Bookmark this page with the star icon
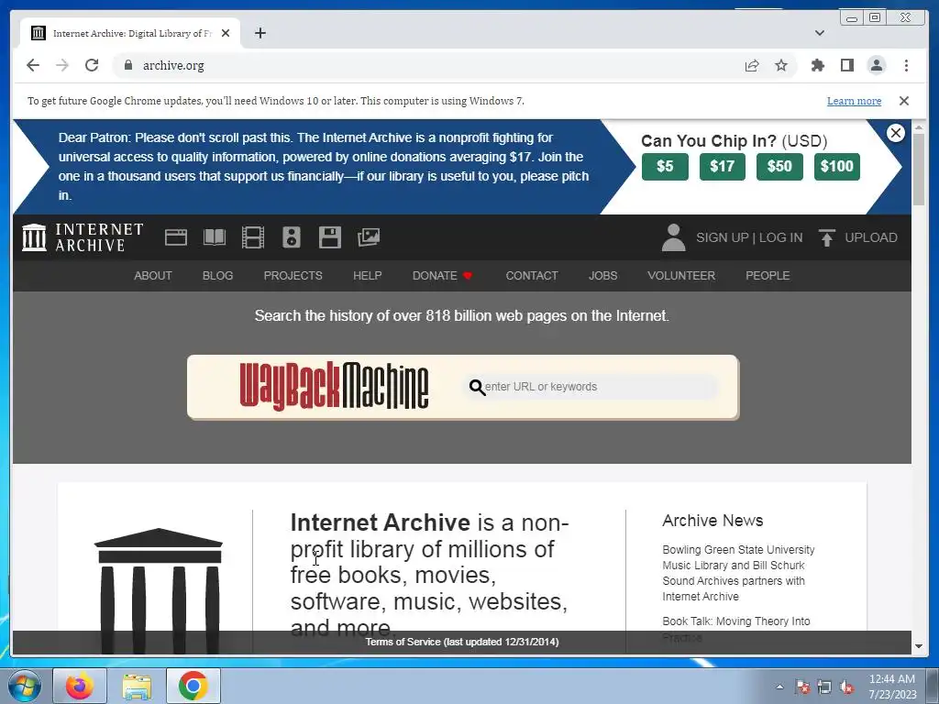939x704 pixels. 781,65
